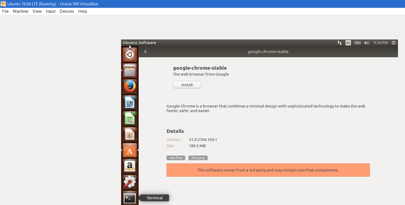Click the non-free tag
Screen dimensions: 405x205
click(176, 158)
